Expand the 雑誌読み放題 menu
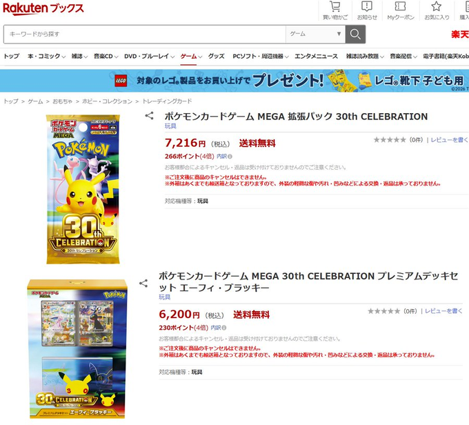Screen dimensions: 469x425 365,57
